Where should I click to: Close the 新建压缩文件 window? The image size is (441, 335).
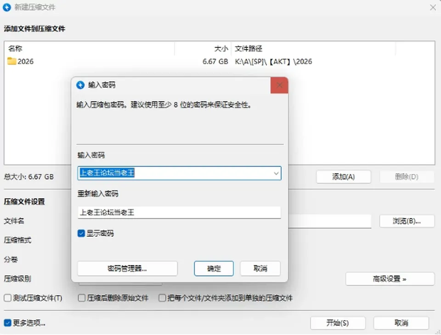(433, 8)
